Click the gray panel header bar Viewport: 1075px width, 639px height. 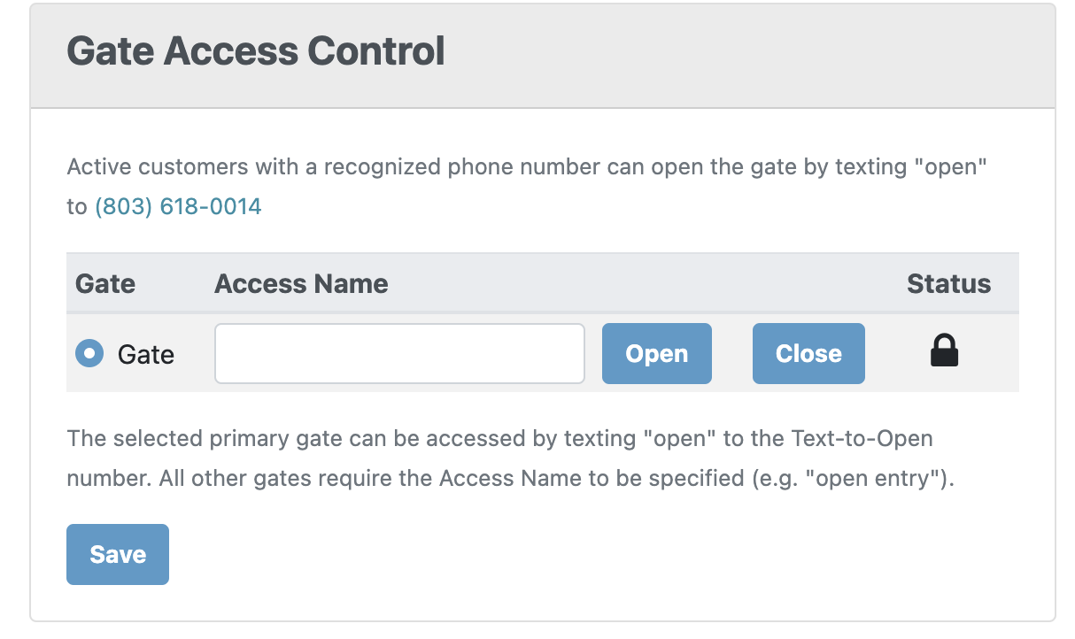click(x=543, y=56)
